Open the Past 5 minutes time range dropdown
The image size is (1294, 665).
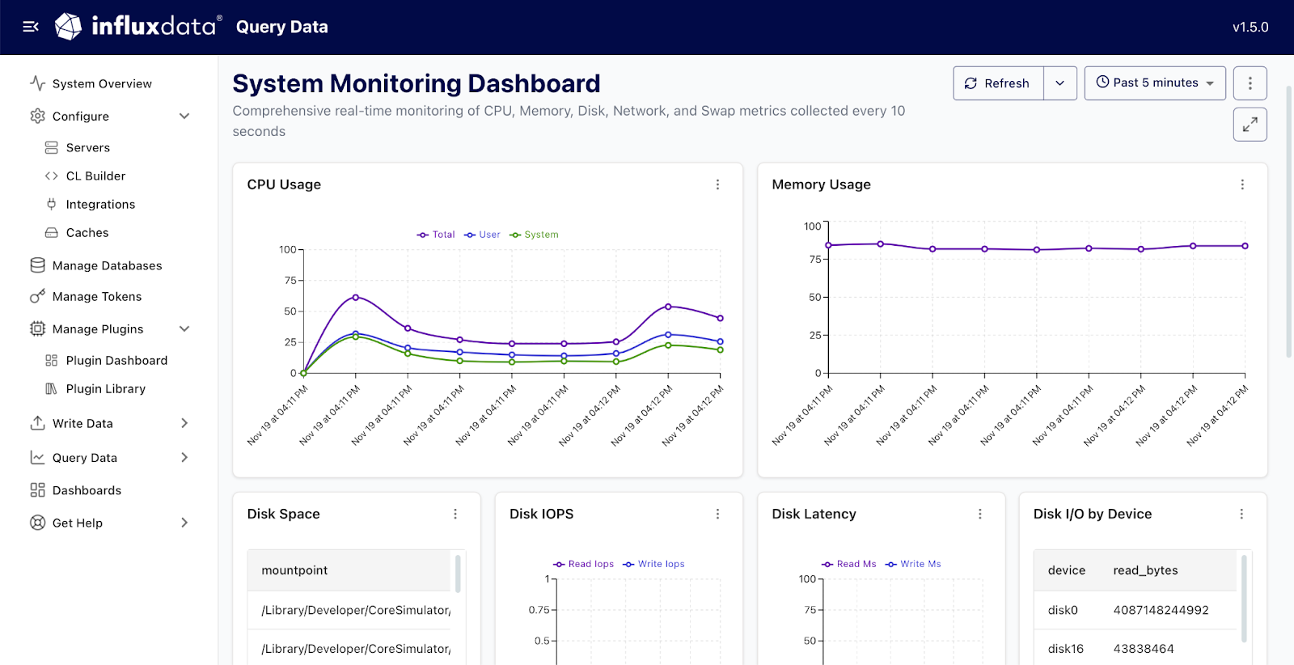point(1155,83)
